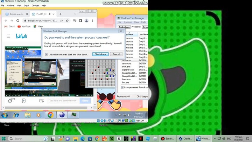Open the Devices menu in VirtualBox

click(x=35, y=6)
